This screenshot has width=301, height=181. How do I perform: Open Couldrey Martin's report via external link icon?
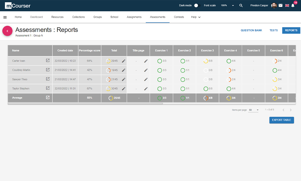pos(48,70)
